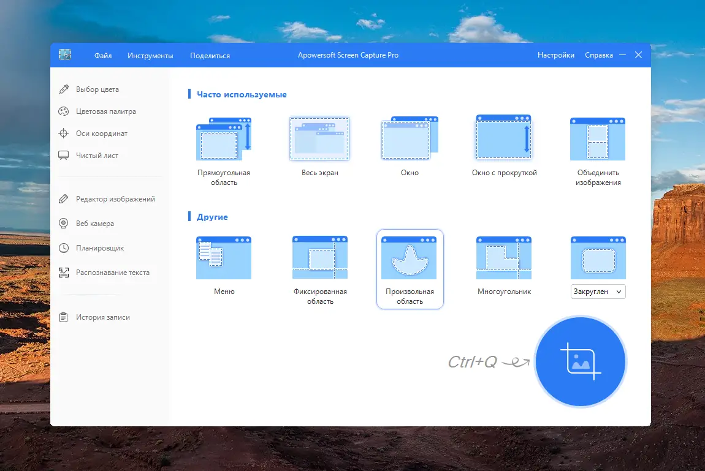Open the rounded shape dropdown (Закруглен)
This screenshot has width=705, height=471.
(x=598, y=292)
